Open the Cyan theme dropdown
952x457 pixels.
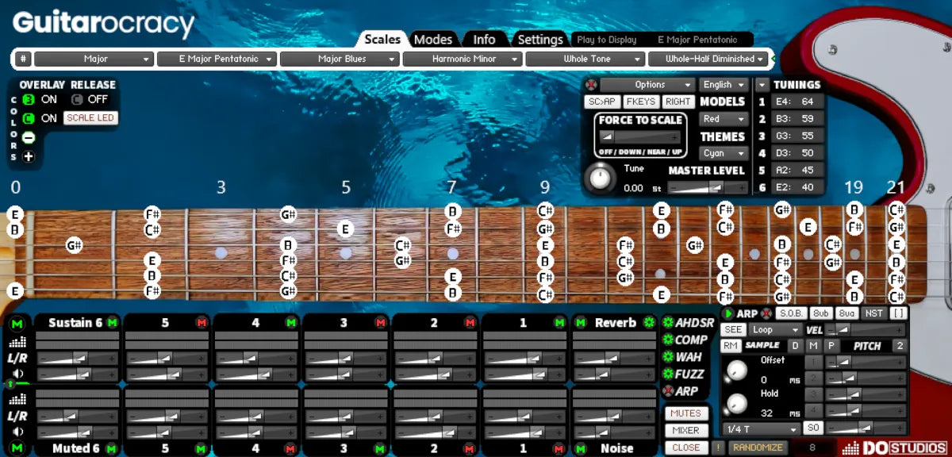[x=724, y=153]
